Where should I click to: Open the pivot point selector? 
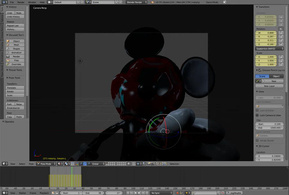pyautogui.click(x=67, y=164)
